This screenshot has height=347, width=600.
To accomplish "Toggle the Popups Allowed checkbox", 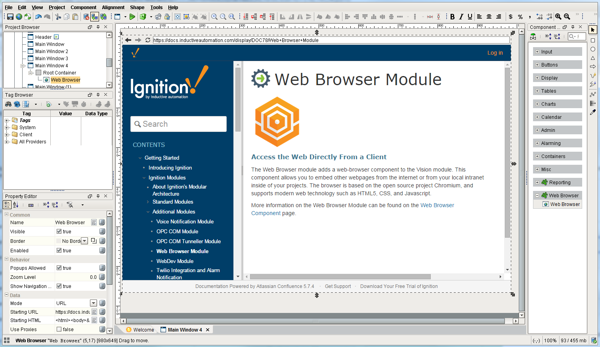I will pos(59,268).
